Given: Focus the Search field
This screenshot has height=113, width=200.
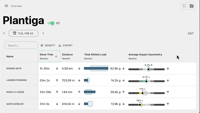Looking at the screenshot, I should 21,45.
